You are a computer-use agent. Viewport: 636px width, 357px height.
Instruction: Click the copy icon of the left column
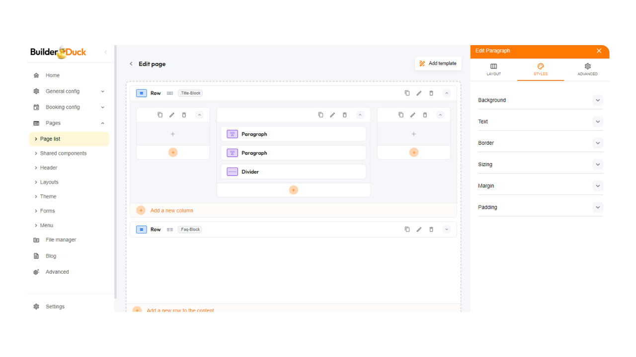pos(160,115)
